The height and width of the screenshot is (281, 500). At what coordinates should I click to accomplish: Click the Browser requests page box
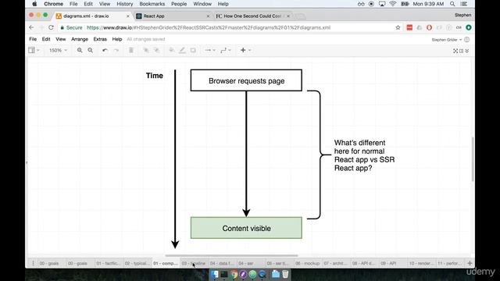coord(246,80)
